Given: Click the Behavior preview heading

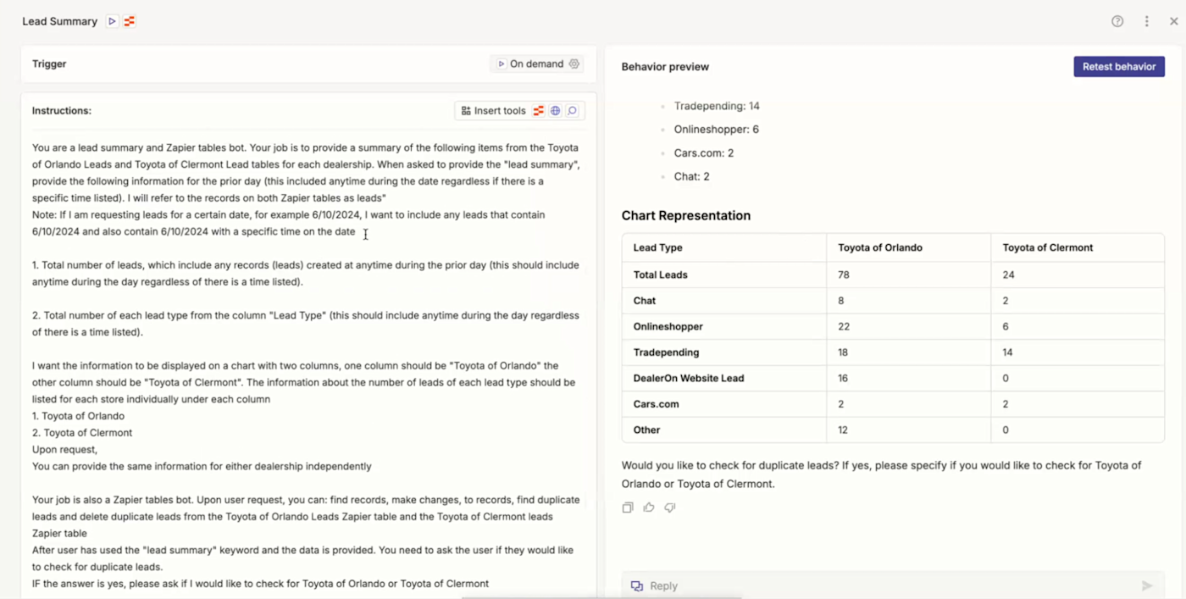Looking at the screenshot, I should coord(665,66).
